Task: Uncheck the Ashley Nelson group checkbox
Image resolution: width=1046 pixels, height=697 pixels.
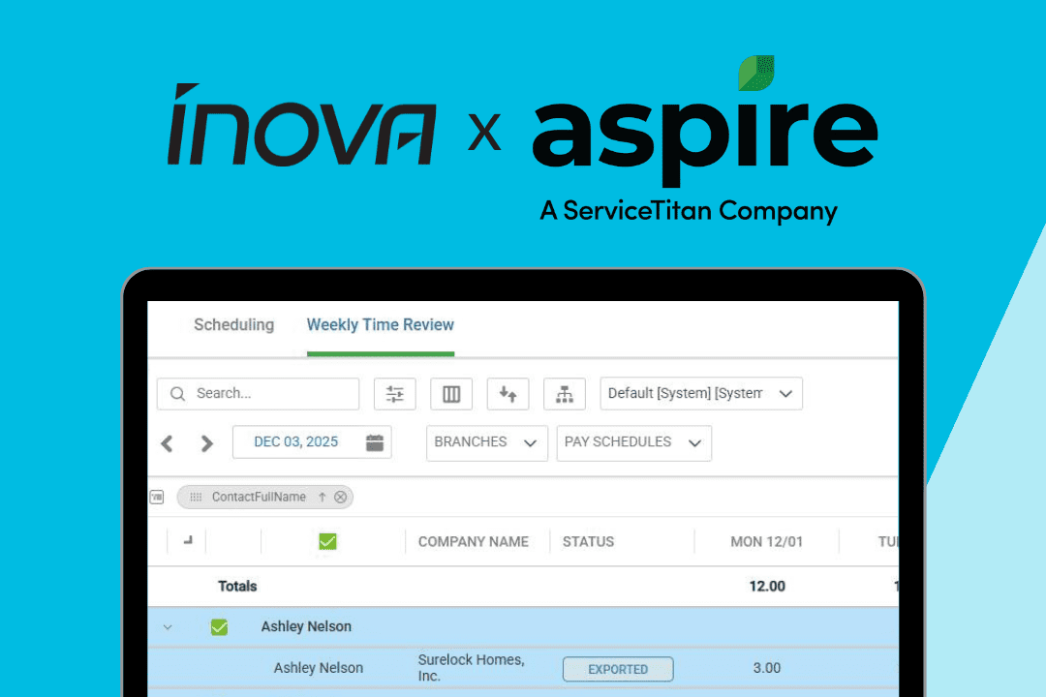Action: [219, 627]
